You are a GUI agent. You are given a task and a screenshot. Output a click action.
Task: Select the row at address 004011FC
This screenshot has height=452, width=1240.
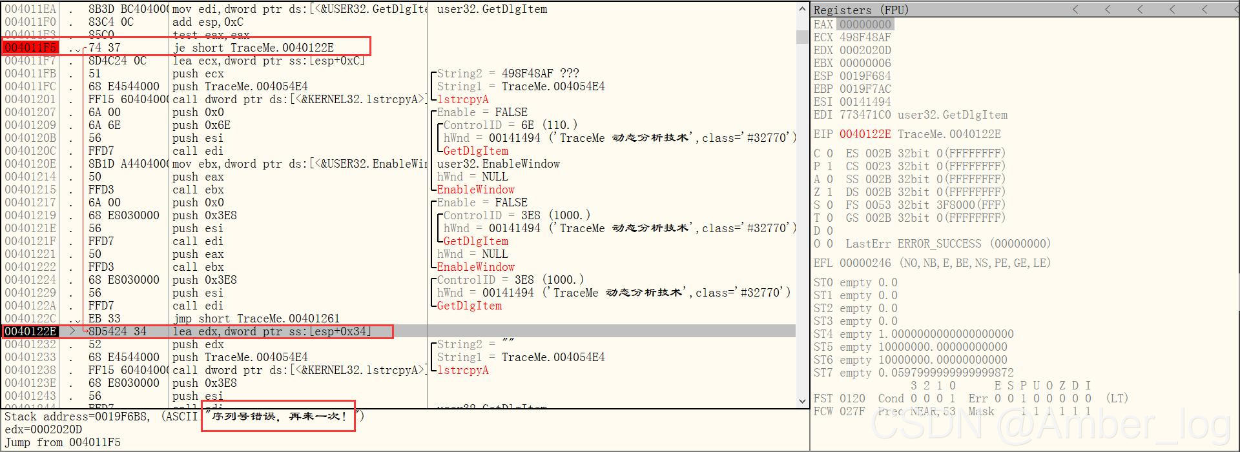pos(399,86)
